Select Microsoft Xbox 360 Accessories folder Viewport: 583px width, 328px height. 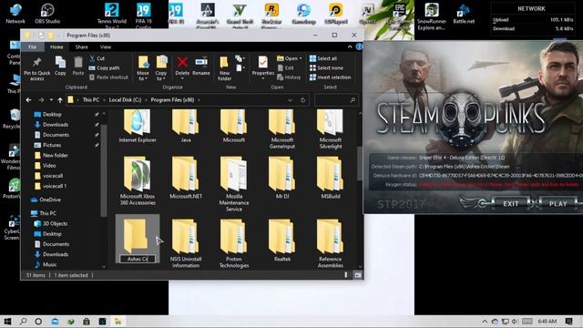[x=138, y=181]
